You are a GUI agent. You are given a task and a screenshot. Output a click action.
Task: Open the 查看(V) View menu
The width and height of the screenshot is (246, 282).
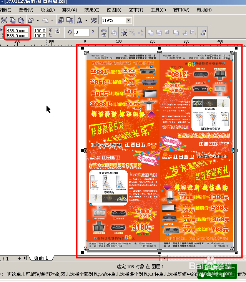tap(26, 10)
